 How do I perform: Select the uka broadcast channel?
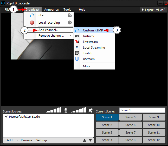(49, 15)
